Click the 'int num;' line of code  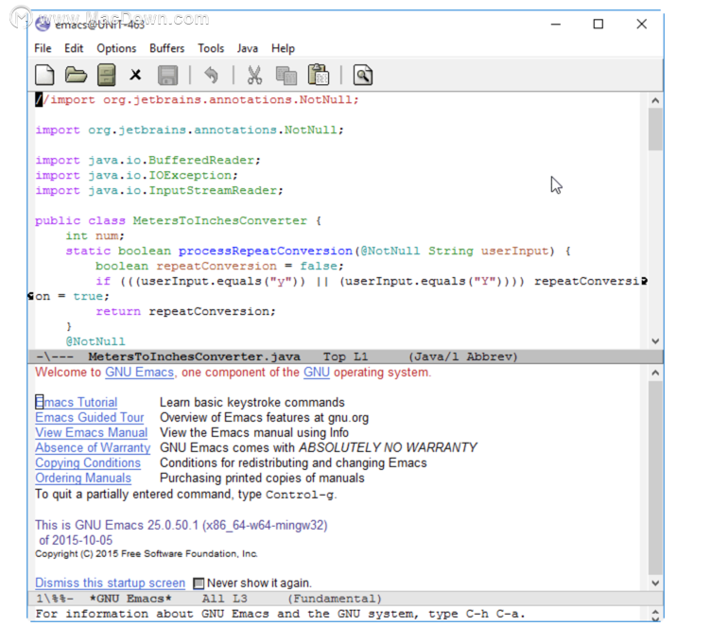[95, 235]
